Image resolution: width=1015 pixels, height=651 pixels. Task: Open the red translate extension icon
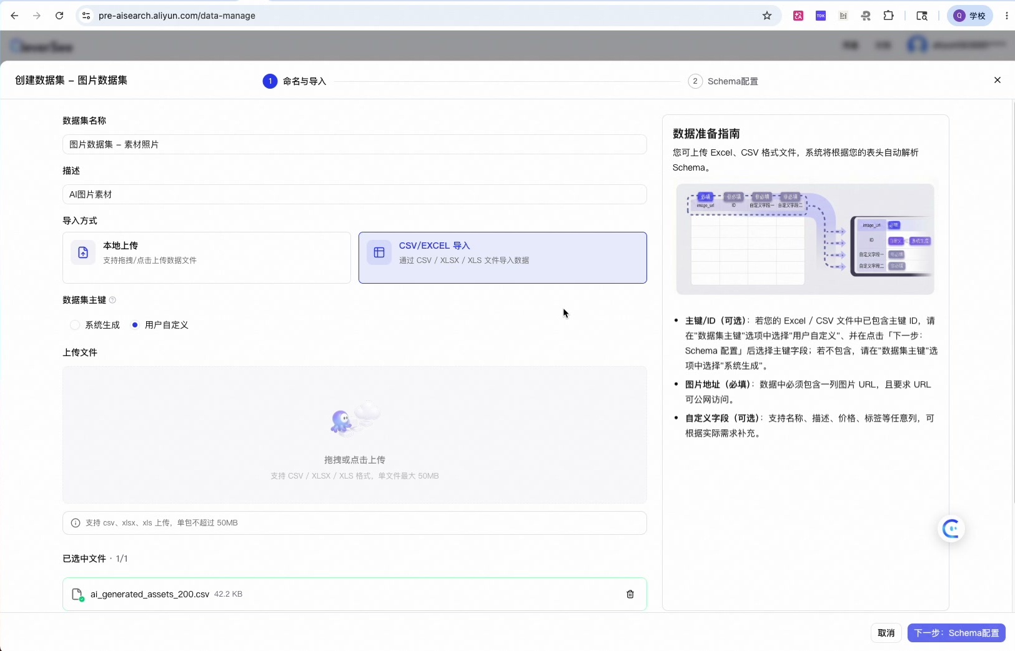(798, 16)
